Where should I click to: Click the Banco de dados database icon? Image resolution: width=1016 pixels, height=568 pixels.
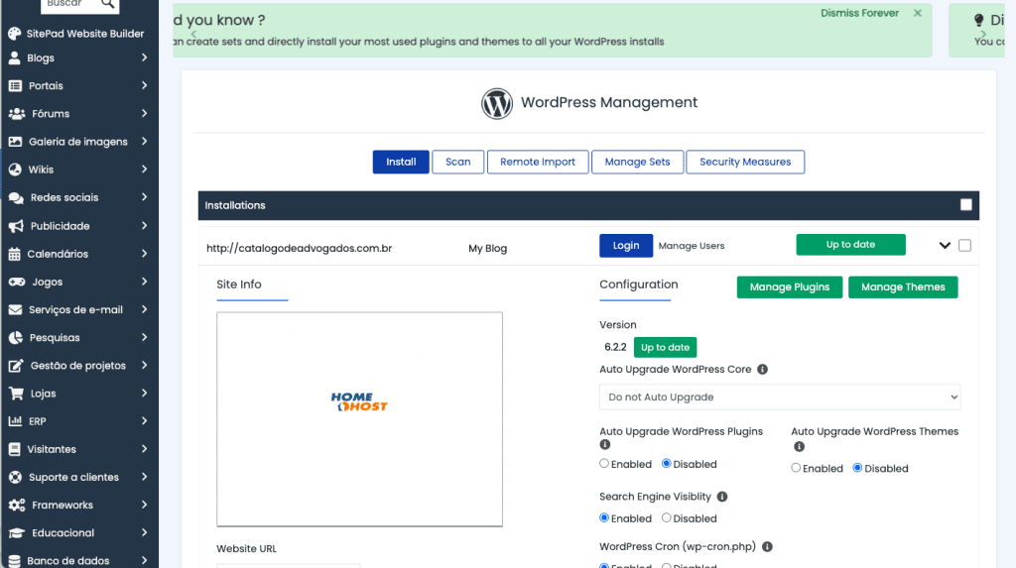click(14, 560)
